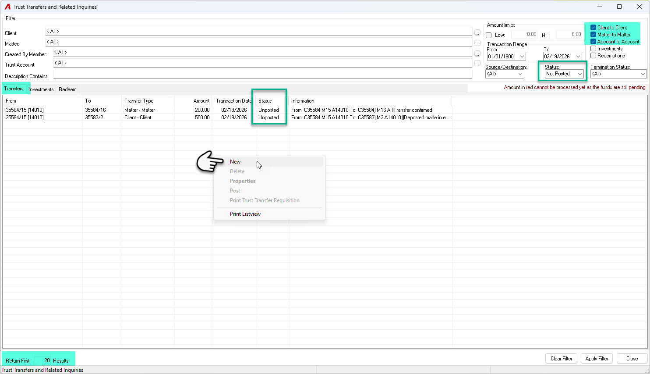Open the browse button for Trust Account
Screen dimensions: 650x374
[x=477, y=64]
